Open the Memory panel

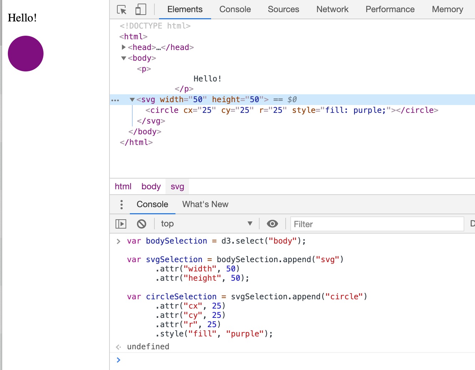pos(447,10)
